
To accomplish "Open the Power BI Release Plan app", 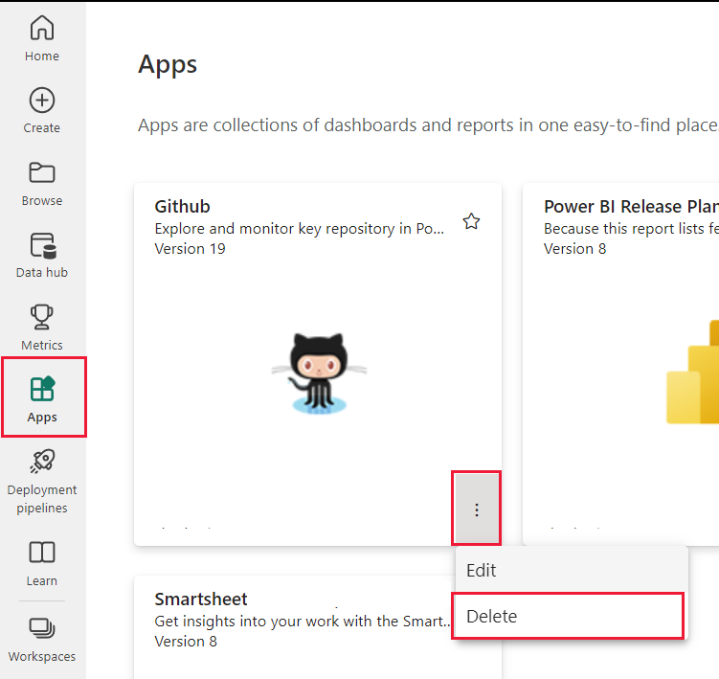I will 631,207.
